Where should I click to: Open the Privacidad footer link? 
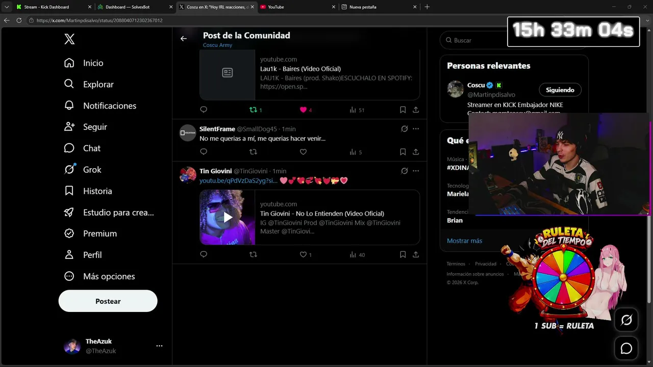tap(486, 264)
